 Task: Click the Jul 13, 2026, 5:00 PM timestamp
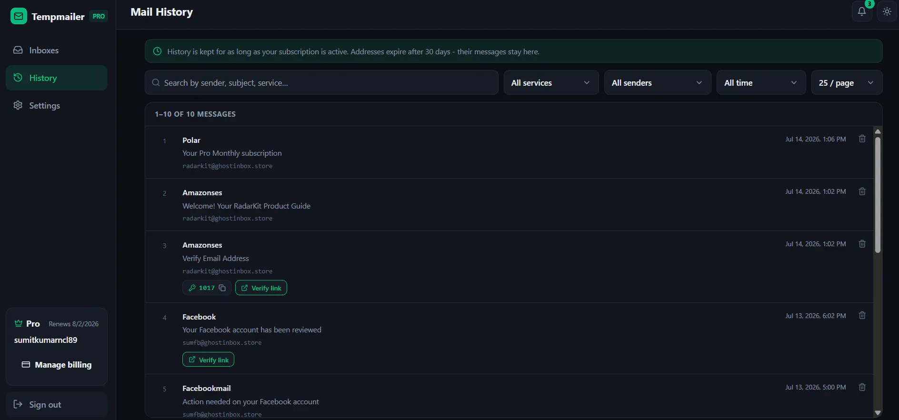point(816,387)
